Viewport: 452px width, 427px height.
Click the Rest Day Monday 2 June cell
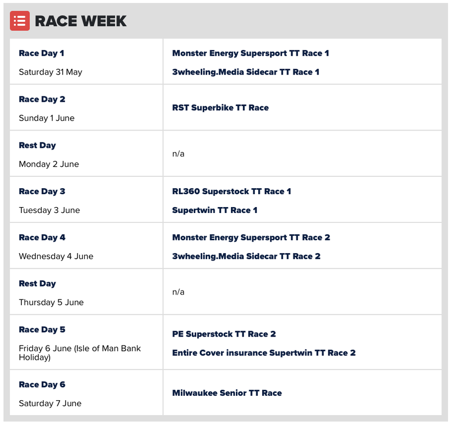[x=86, y=153]
